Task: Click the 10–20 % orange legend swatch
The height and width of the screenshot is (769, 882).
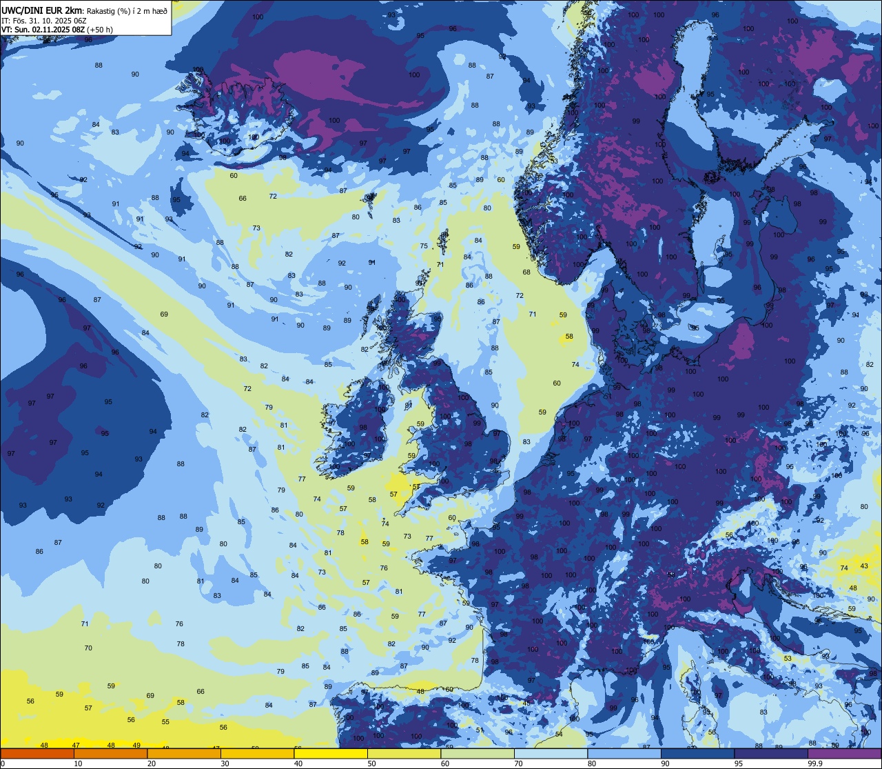Action: [110, 754]
